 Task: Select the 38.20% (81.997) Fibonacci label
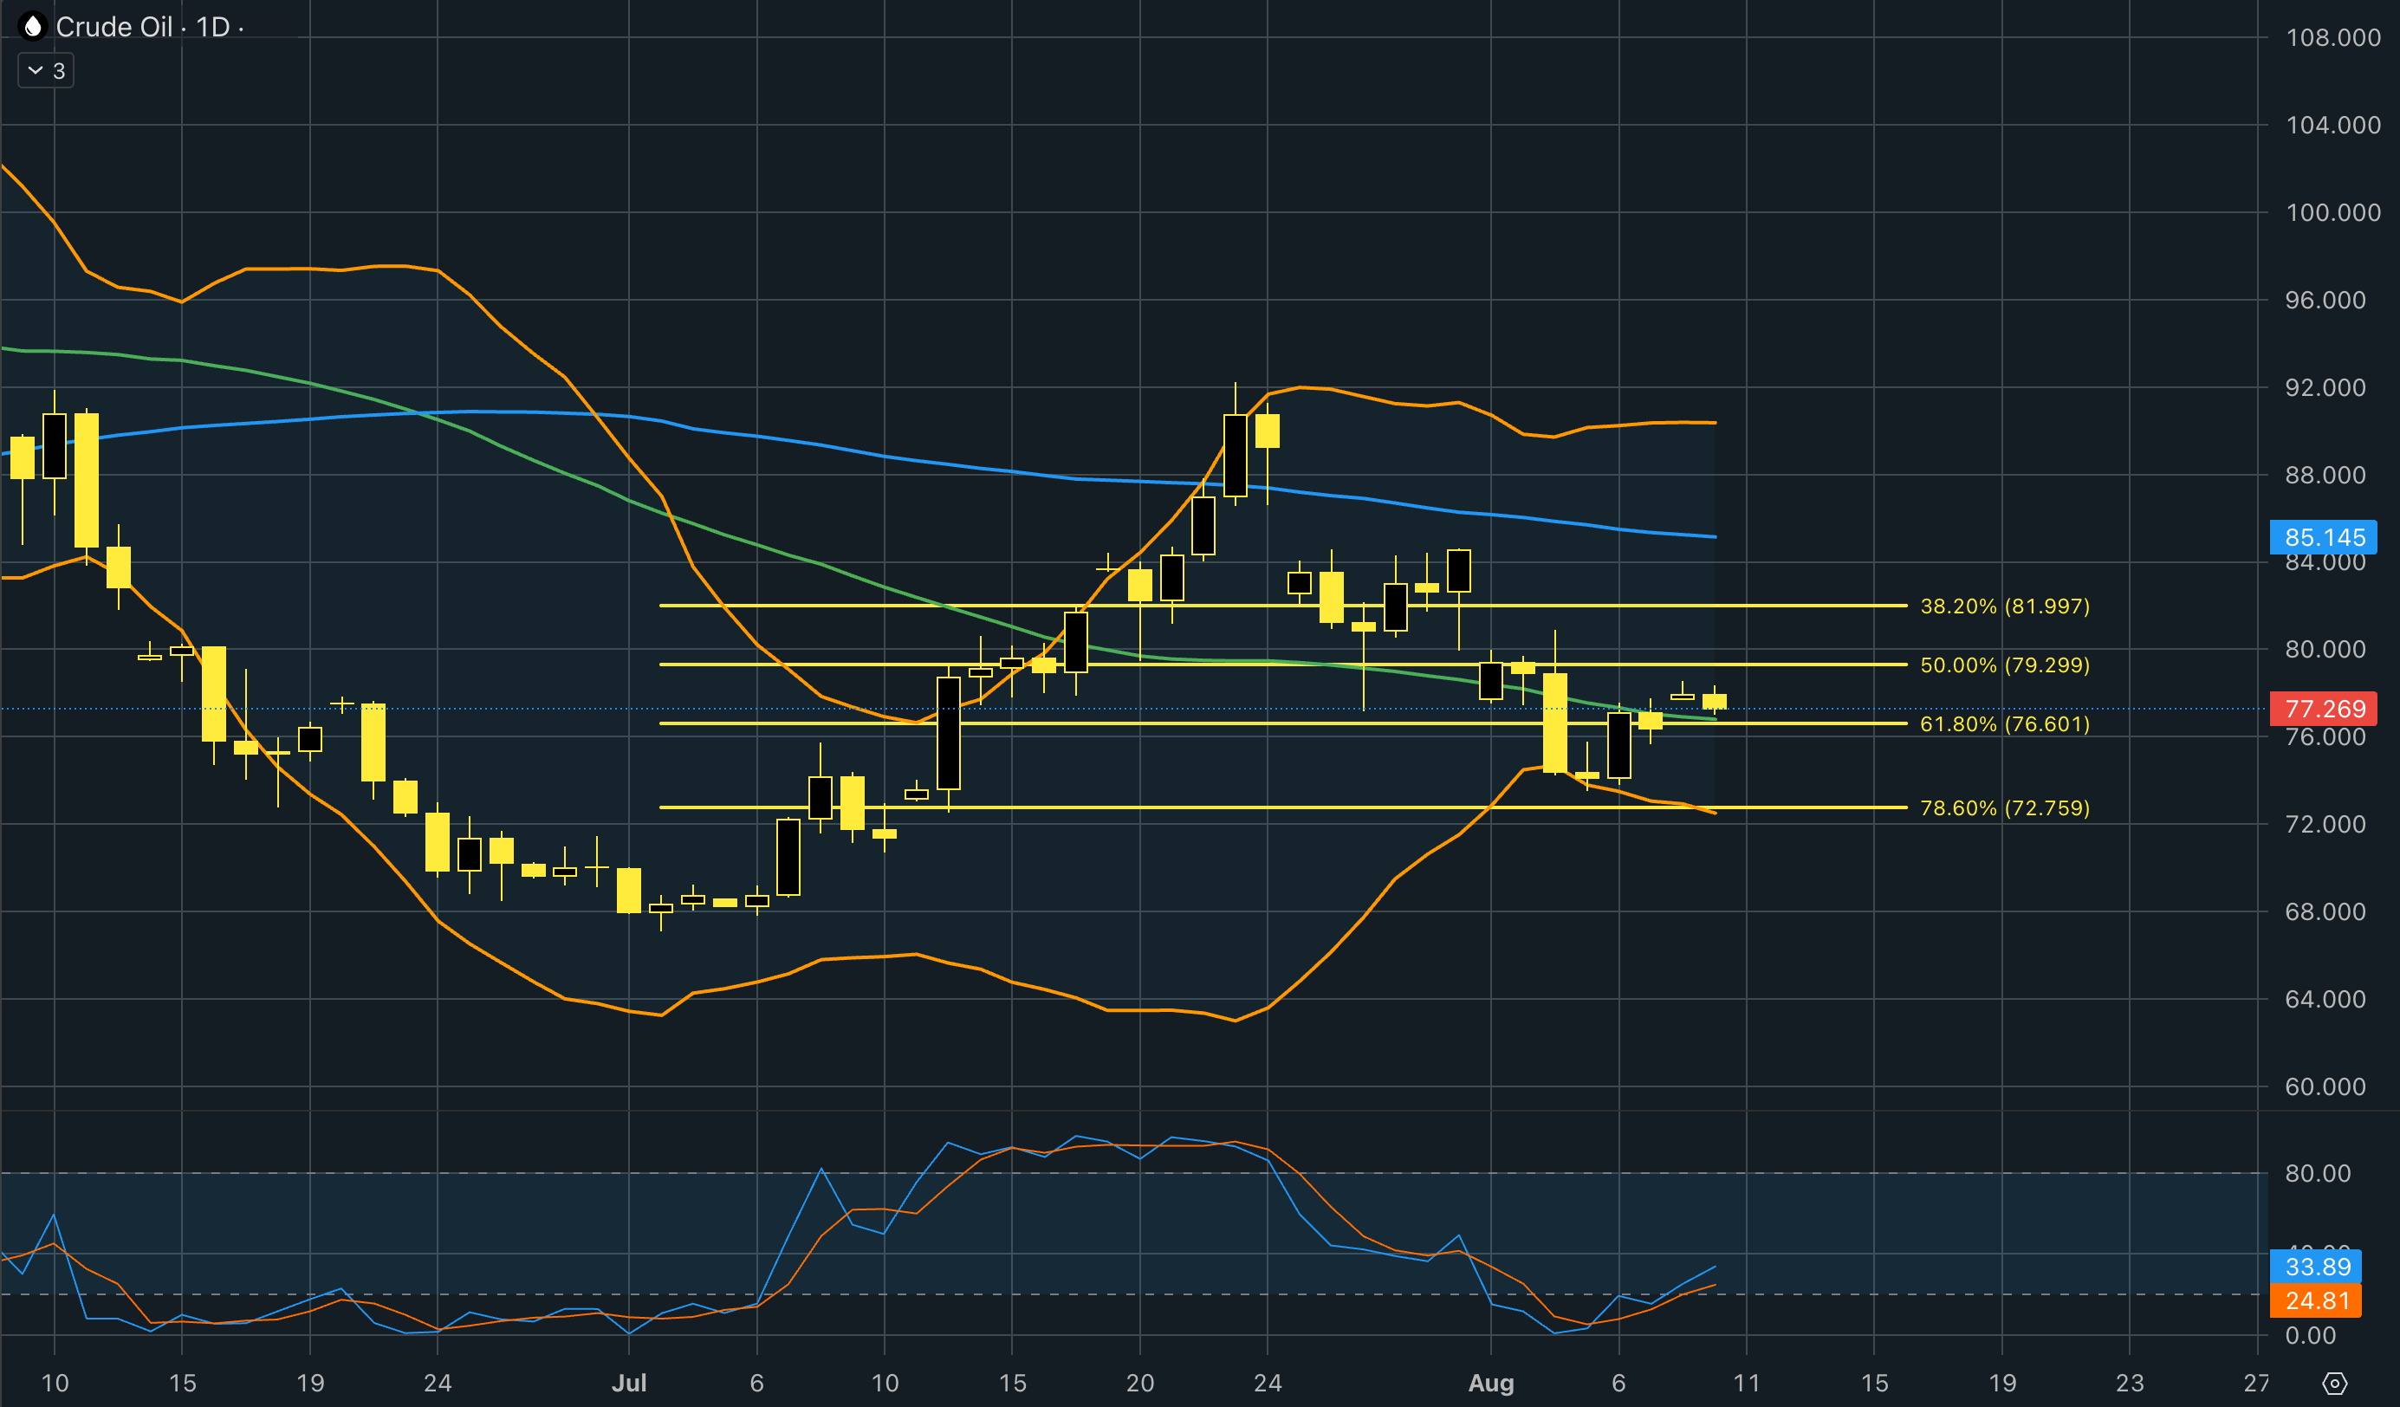tap(2005, 606)
